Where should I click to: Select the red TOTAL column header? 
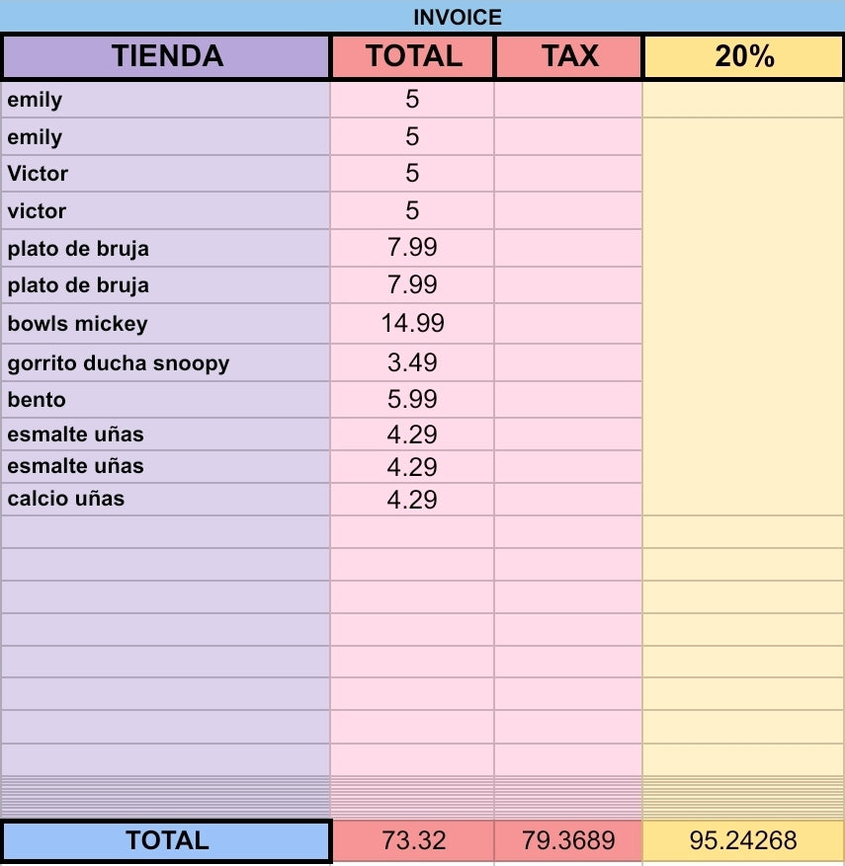pos(413,56)
